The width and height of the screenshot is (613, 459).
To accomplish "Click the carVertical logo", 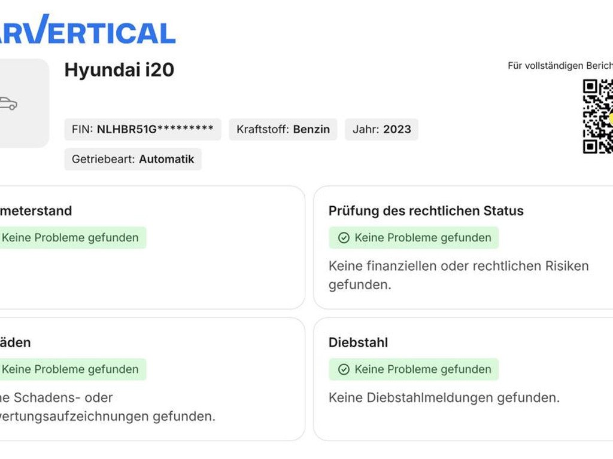I will point(87,29).
